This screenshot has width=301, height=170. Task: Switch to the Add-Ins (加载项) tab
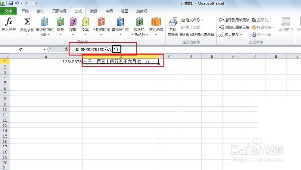click(x=142, y=11)
